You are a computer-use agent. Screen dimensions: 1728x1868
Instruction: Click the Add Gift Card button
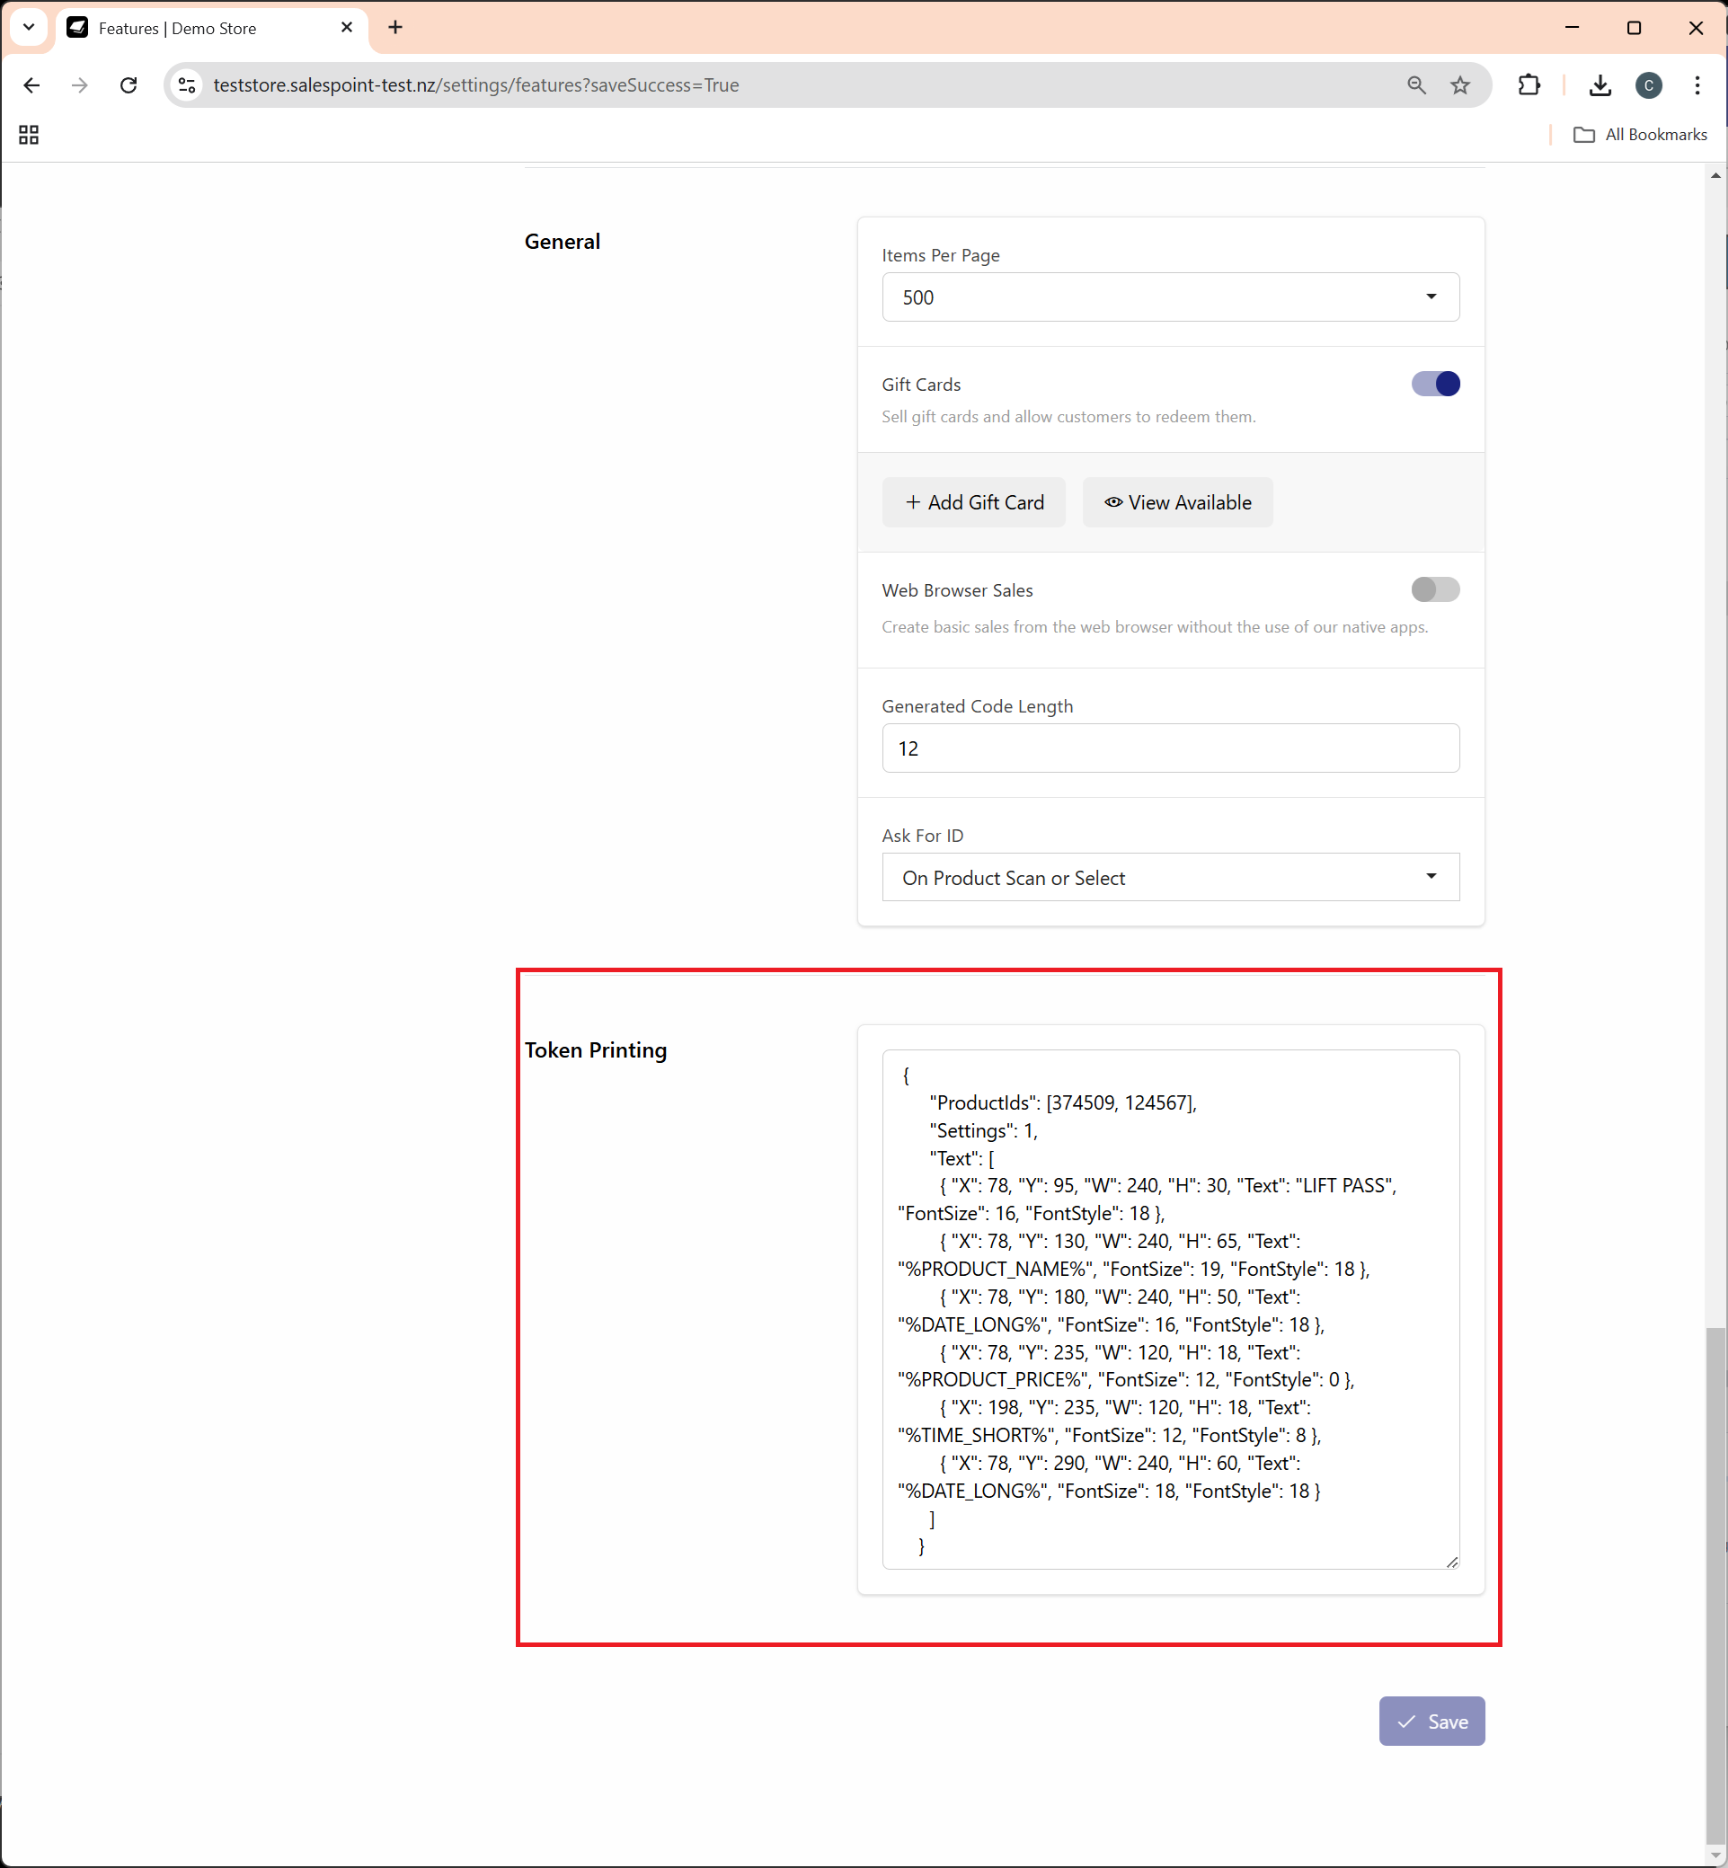click(x=975, y=503)
